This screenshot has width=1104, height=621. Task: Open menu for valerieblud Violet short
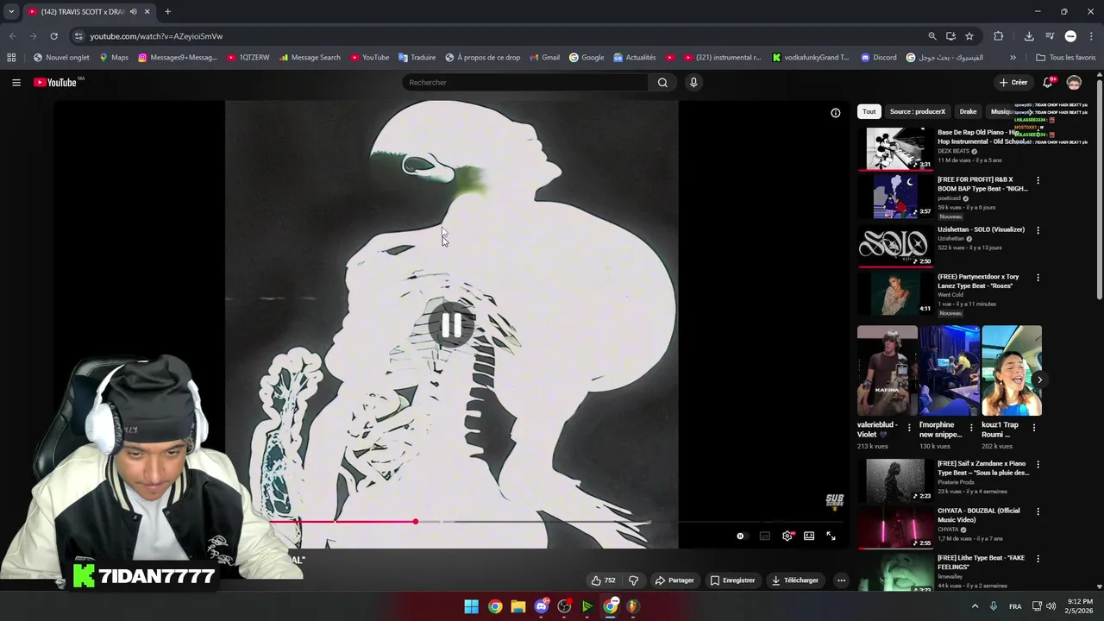point(908,427)
